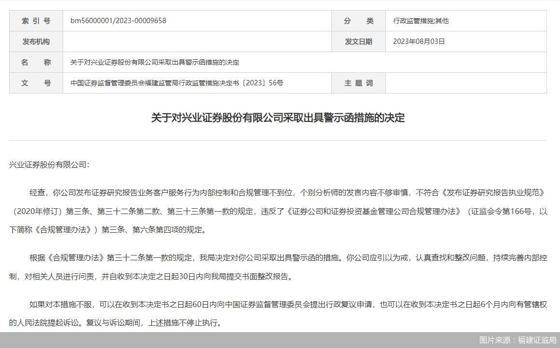This screenshot has height=348, width=560.
Task: Click the bold centered decision heading
Action: click(x=278, y=118)
